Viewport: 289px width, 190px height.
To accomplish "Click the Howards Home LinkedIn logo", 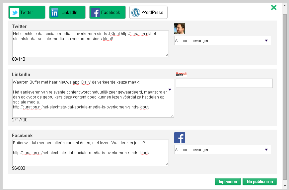I will tap(181, 74).
